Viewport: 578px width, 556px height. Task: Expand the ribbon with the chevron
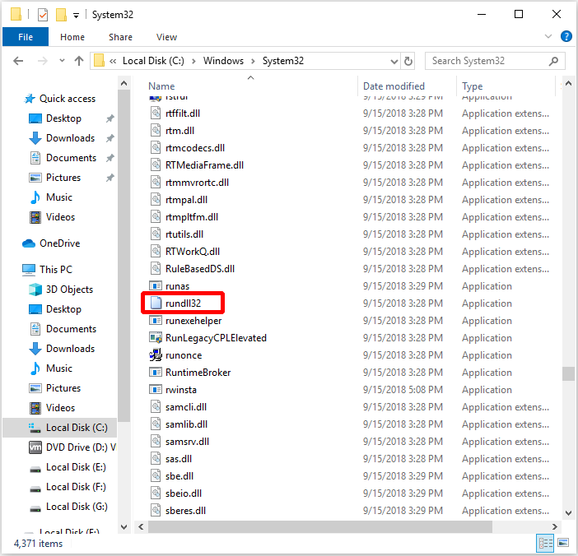pos(549,37)
